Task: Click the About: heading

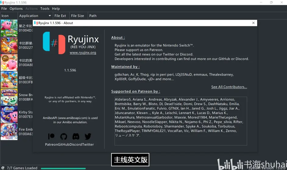Action: tap(118, 37)
